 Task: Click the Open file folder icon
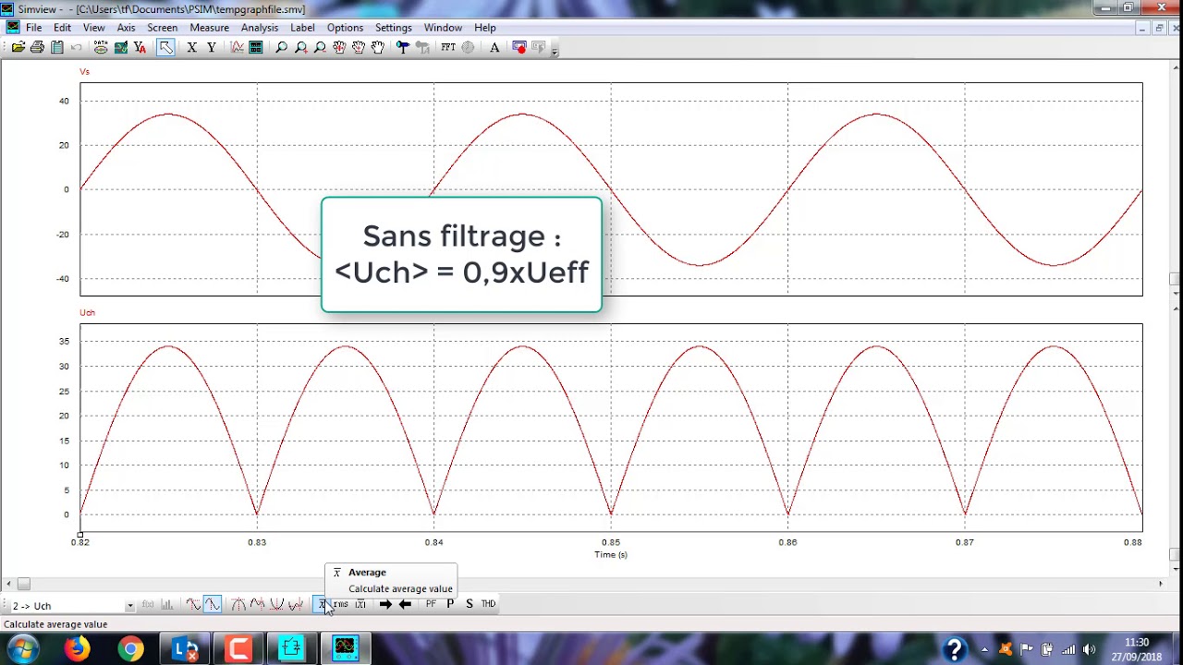coord(18,47)
